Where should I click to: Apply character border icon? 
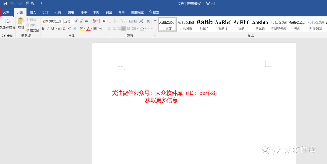pos(104,21)
